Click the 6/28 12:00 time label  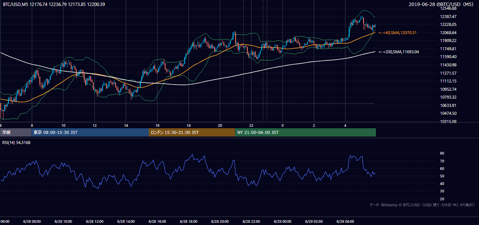click(x=95, y=222)
